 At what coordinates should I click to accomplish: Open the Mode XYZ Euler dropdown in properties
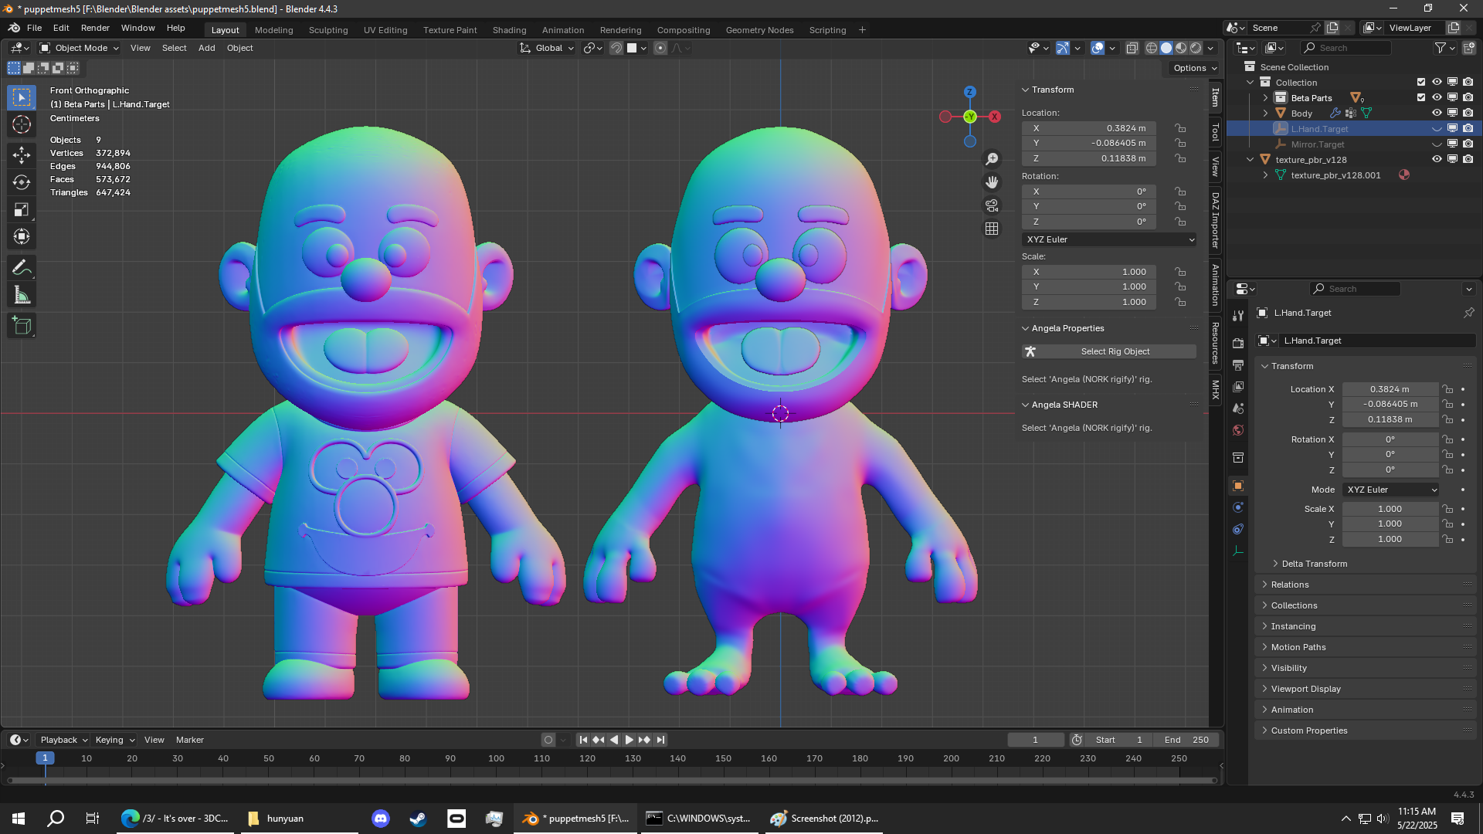click(1391, 490)
